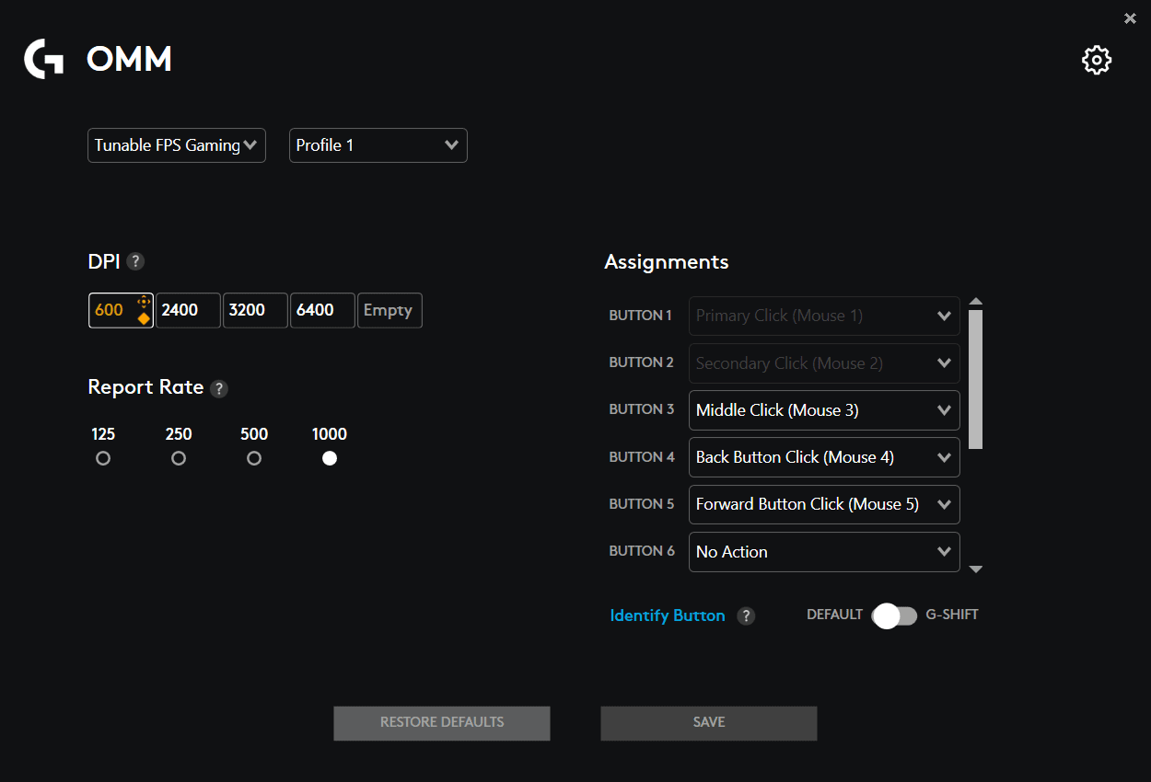Select the 250 report rate radio
Image resolution: width=1151 pixels, height=782 pixels.
179,458
